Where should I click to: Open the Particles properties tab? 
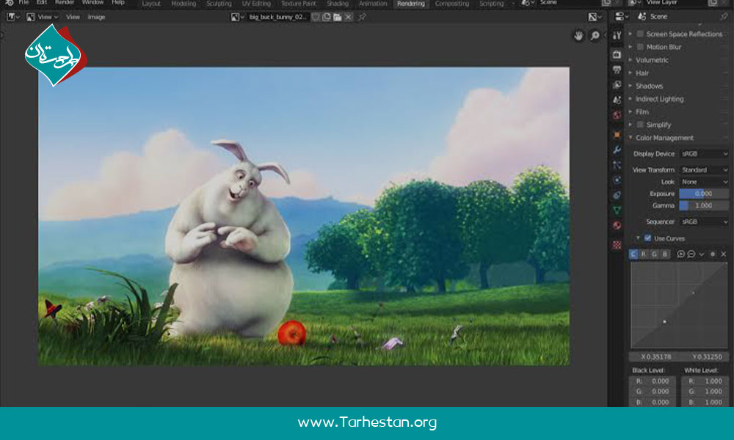point(617,165)
